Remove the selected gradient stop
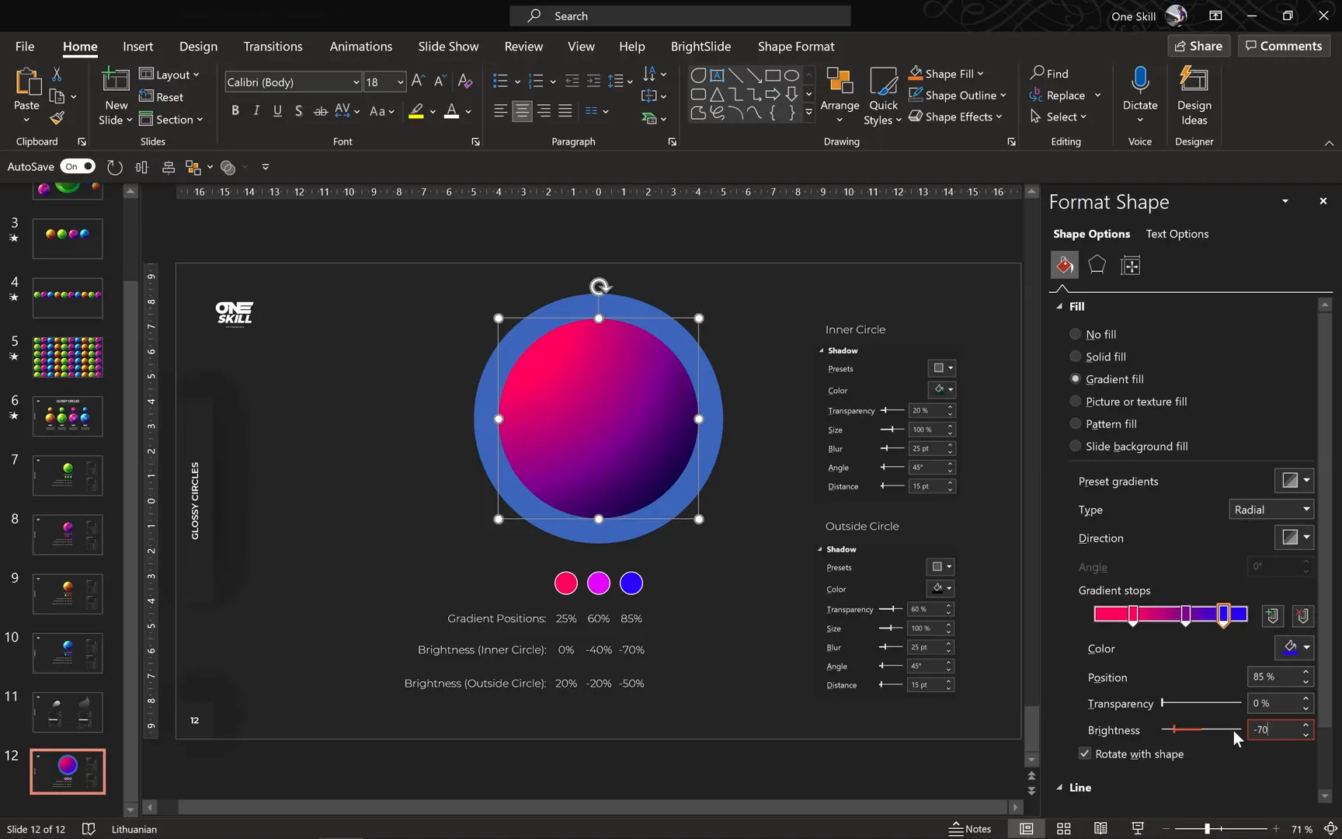Viewport: 1342px width, 839px height. (1302, 616)
